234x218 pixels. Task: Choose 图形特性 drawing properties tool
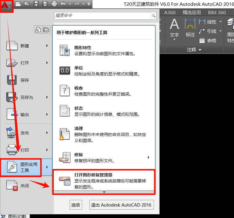104,50
